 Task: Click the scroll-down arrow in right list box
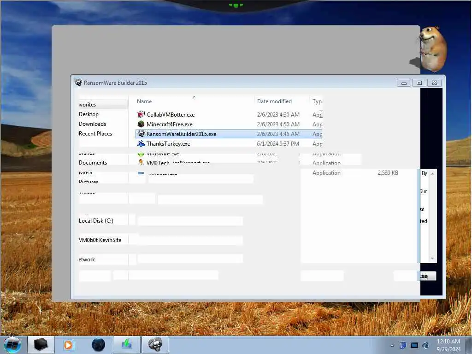[432, 258]
